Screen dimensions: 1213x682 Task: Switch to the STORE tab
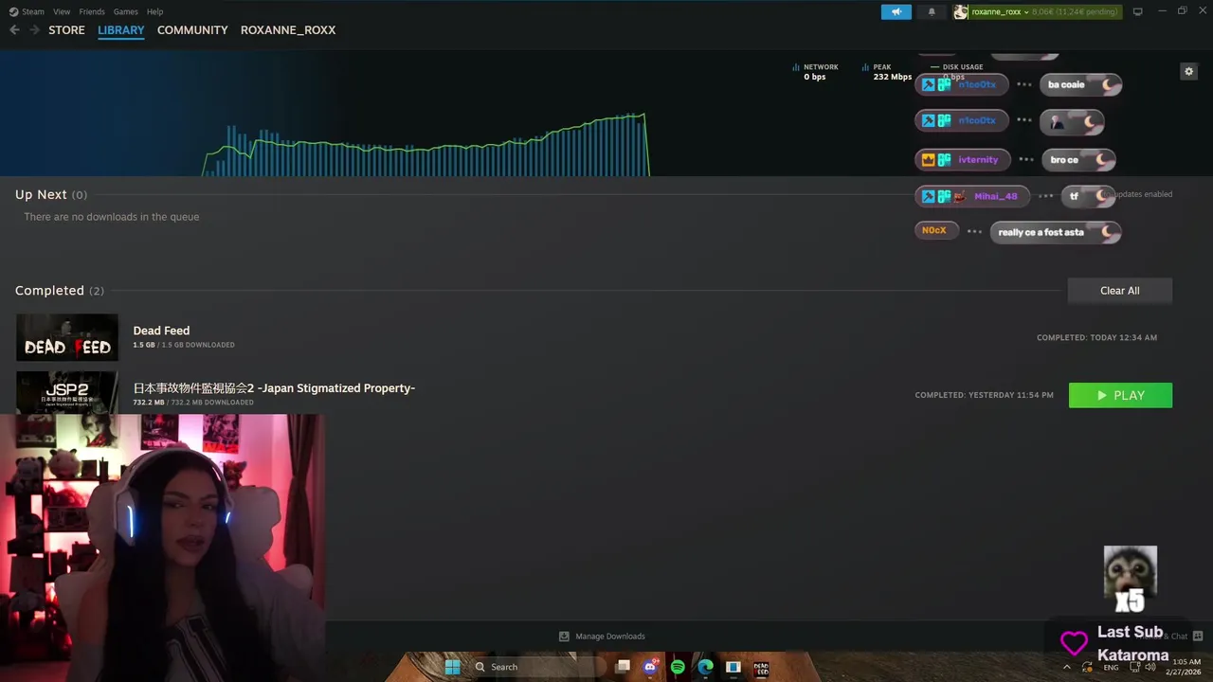pos(66,30)
